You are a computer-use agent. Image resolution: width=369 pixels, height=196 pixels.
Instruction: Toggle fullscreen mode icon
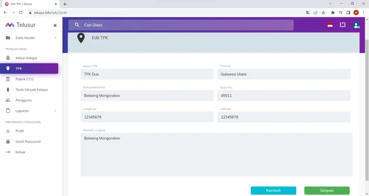point(343,25)
